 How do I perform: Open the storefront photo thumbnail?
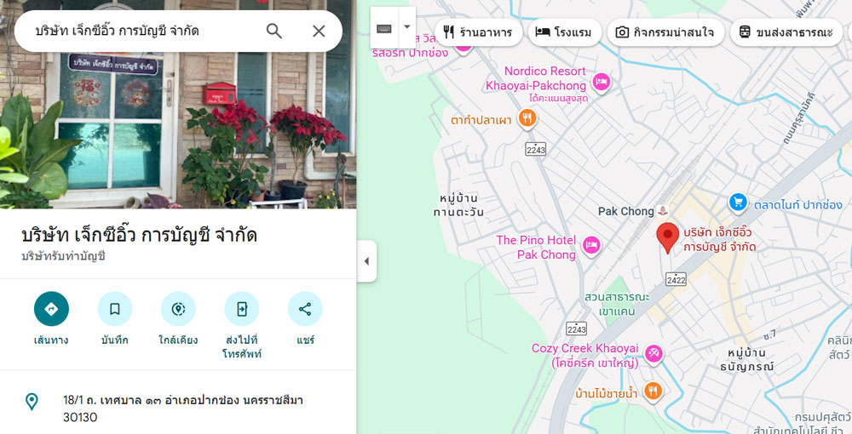pyautogui.click(x=178, y=104)
